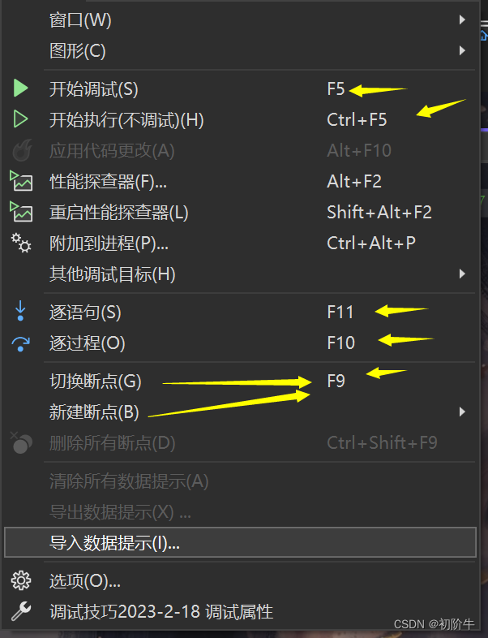Select 逐语句(S) menu item
Viewport: 488px width, 638px height.
(x=85, y=312)
